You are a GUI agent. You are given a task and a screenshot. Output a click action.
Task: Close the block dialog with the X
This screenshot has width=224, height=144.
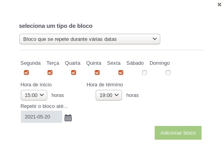(219, 5)
